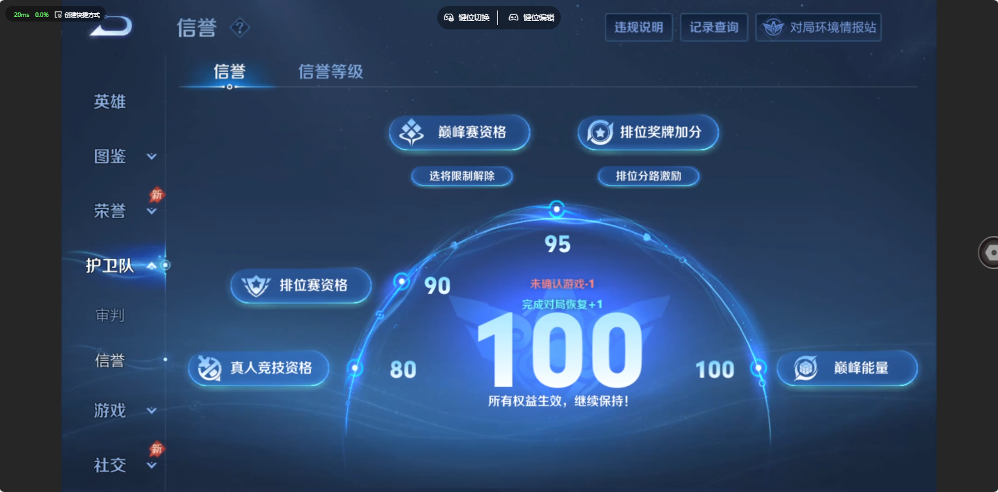Click the 新 badge on 荣誉
998x492 pixels.
coord(156,195)
